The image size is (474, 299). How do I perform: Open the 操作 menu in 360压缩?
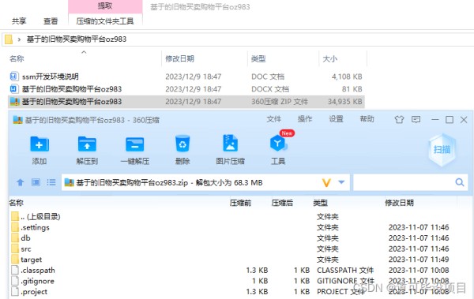(305, 119)
